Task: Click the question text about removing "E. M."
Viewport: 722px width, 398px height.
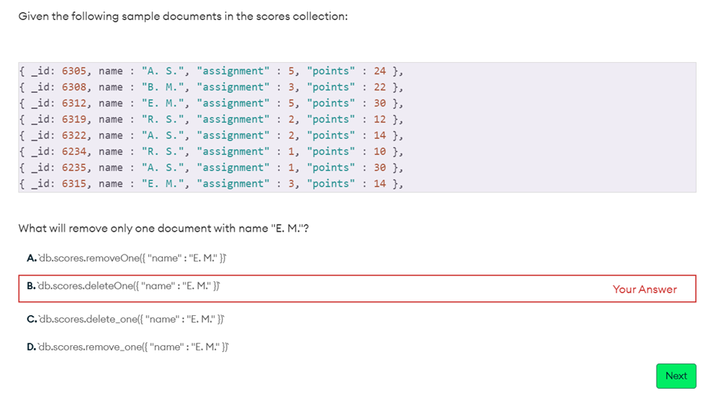Action: tap(163, 229)
